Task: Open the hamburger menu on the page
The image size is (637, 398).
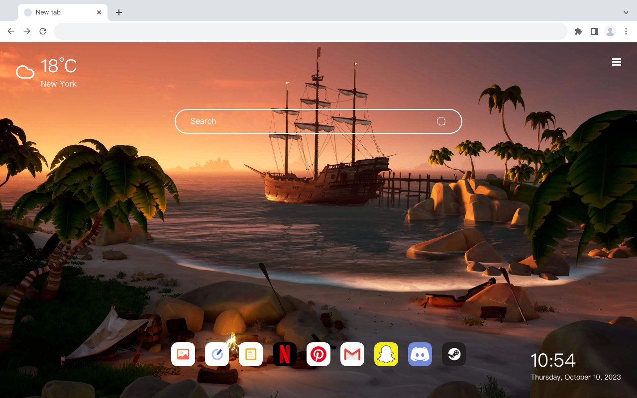Action: coord(617,62)
